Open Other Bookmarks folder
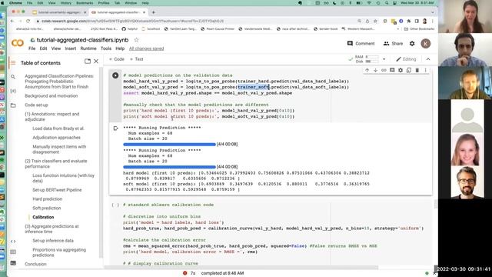 click(x=419, y=29)
